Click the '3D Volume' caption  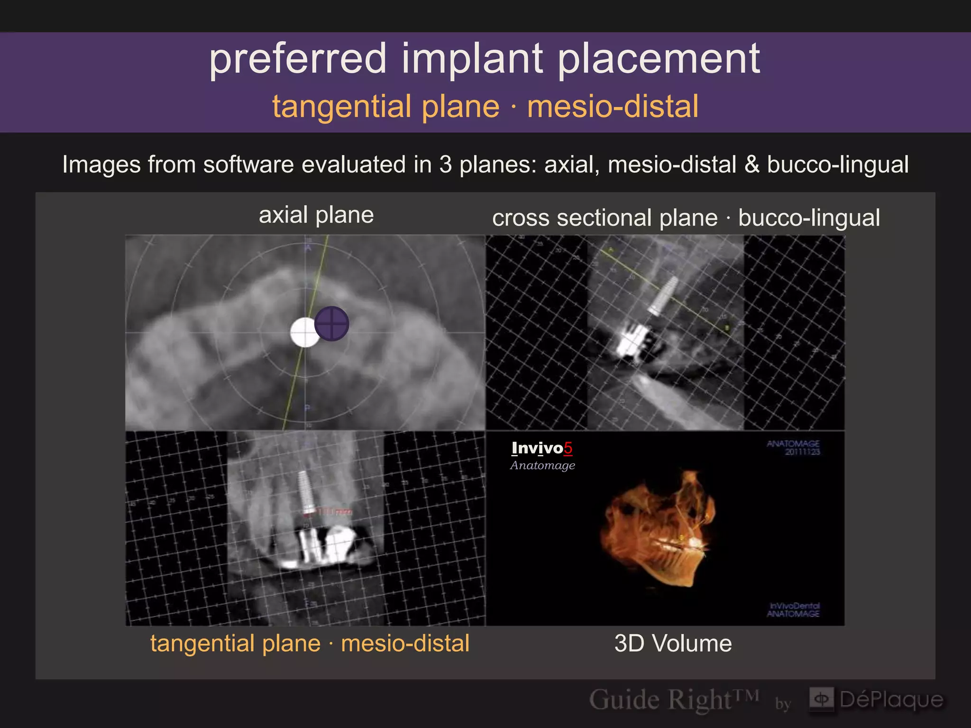pos(673,644)
